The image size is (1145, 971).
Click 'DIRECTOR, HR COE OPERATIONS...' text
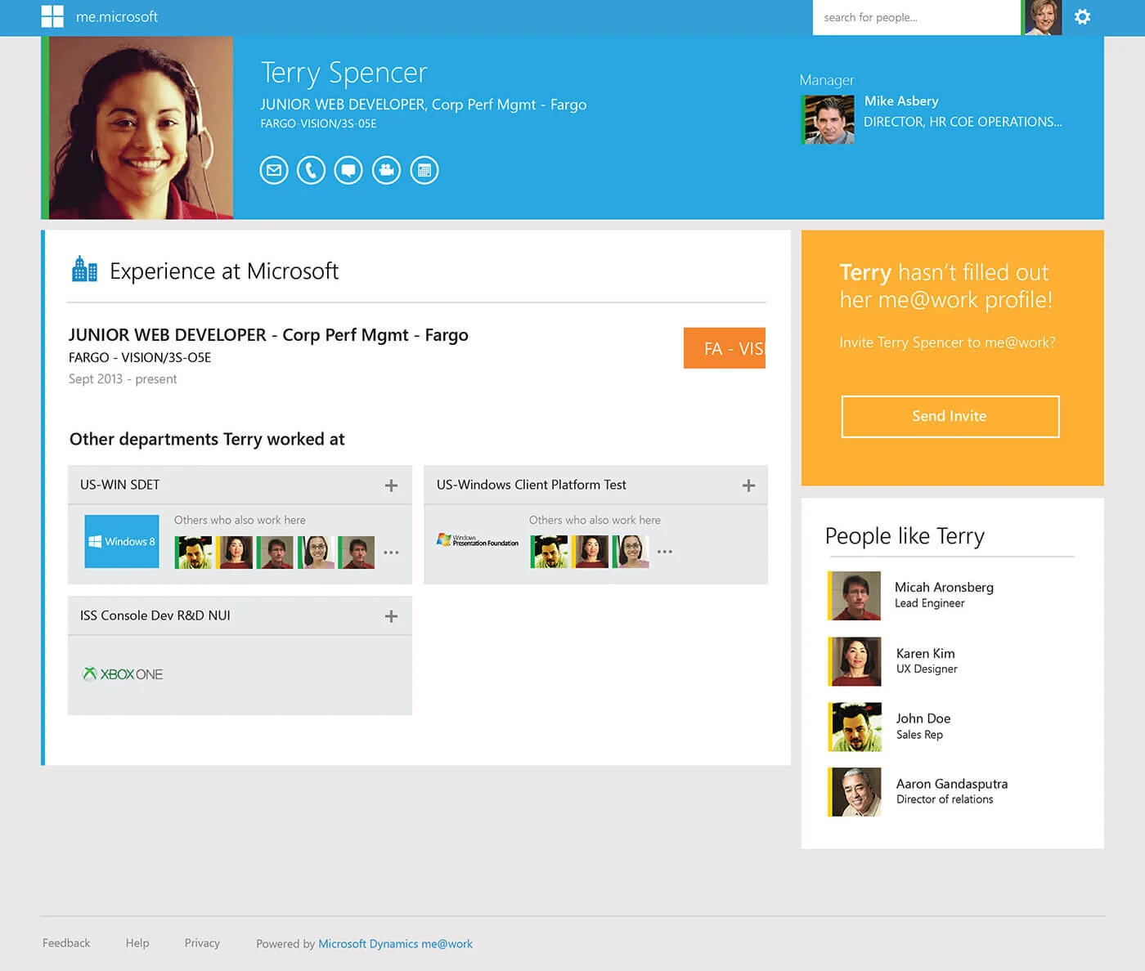pyautogui.click(x=963, y=122)
